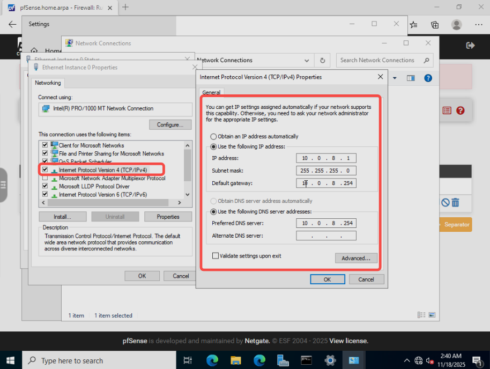Open the browser favorites star icon
Screen dimensions: 490x369
pos(413,25)
